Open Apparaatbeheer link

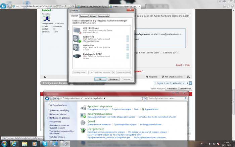pos(151,109)
